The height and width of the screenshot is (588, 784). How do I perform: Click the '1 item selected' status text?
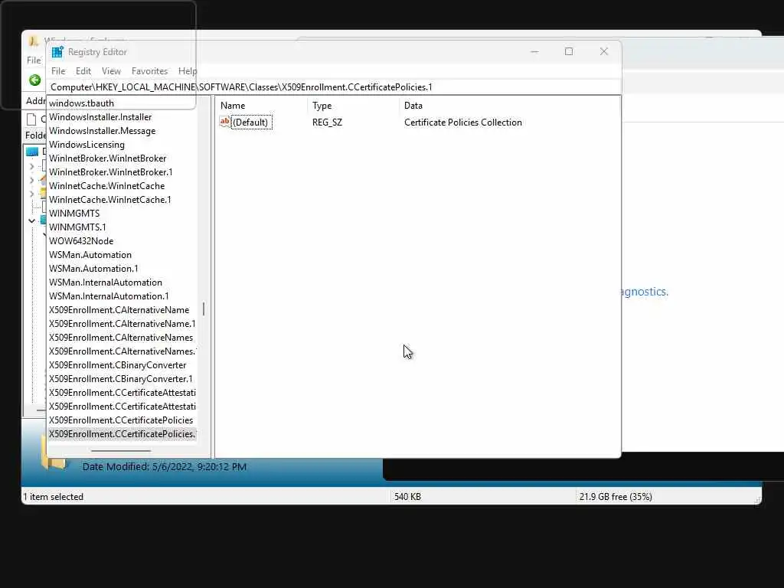coord(54,496)
